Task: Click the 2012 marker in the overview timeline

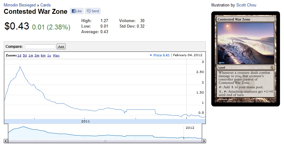Action: pos(189,128)
